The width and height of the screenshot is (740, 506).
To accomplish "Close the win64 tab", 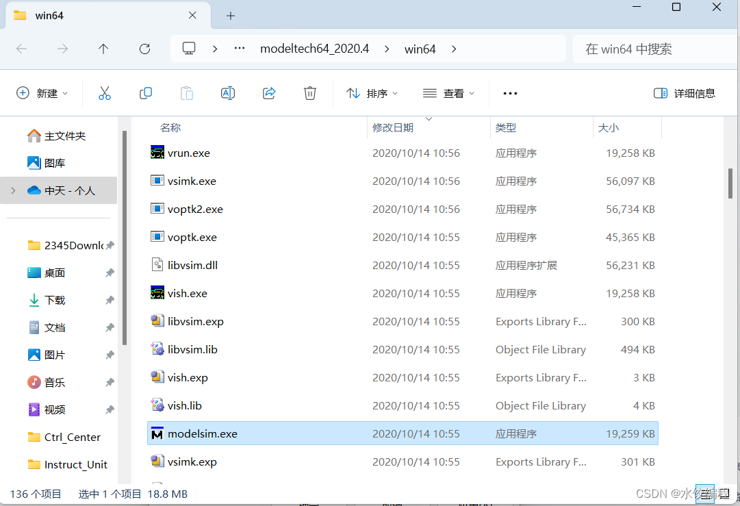I will (192, 16).
